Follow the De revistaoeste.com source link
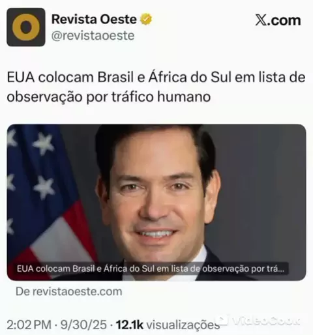Viewport: 313px width, 335px height. [x=69, y=291]
